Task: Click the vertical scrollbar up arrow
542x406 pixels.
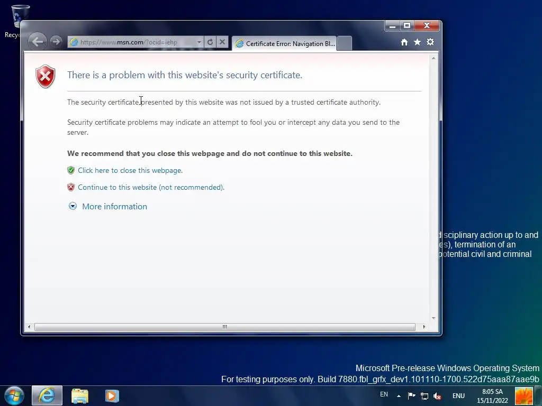Action: [433, 58]
